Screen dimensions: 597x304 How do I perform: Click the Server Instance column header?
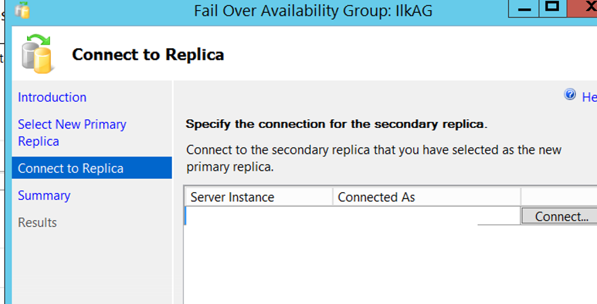pyautogui.click(x=259, y=197)
